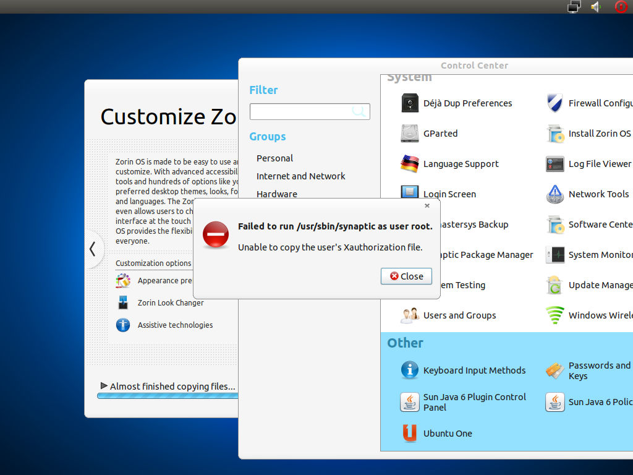Click the volume speaker icon in top panel
Image resolution: width=633 pixels, height=475 pixels.
click(597, 6)
